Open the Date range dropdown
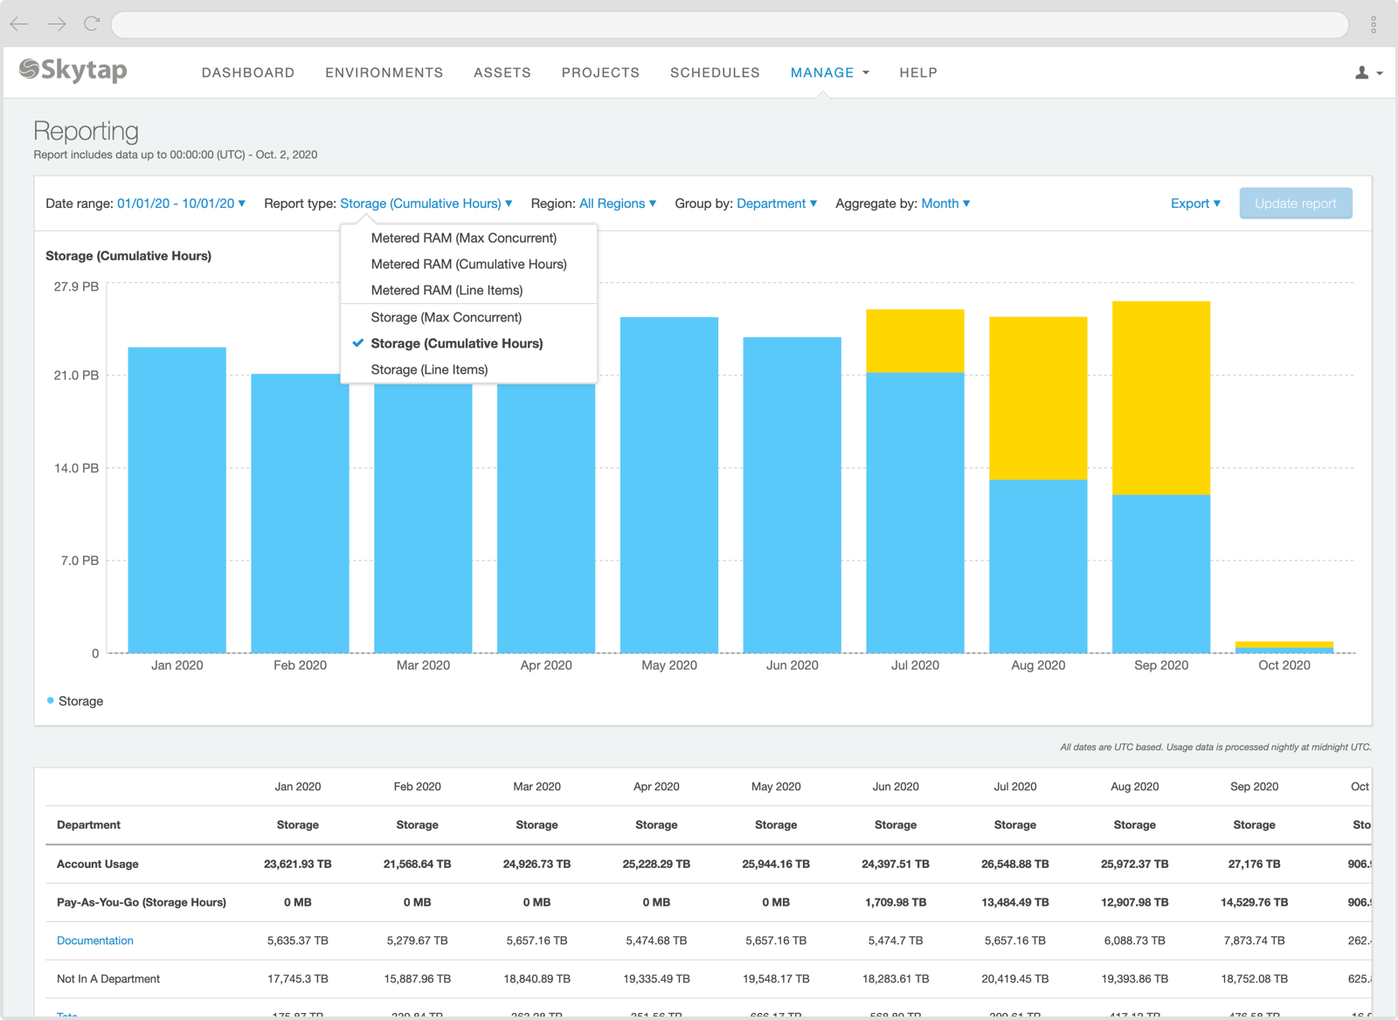Screen dimensions: 1398x1020 181,203
